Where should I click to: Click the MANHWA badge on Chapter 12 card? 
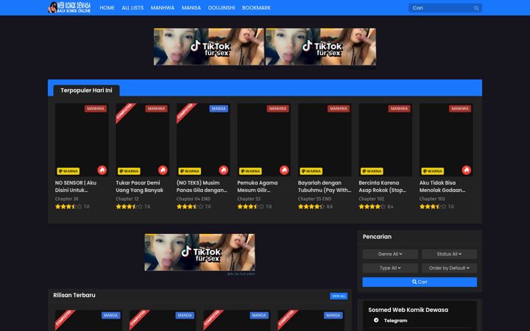[x=156, y=109]
